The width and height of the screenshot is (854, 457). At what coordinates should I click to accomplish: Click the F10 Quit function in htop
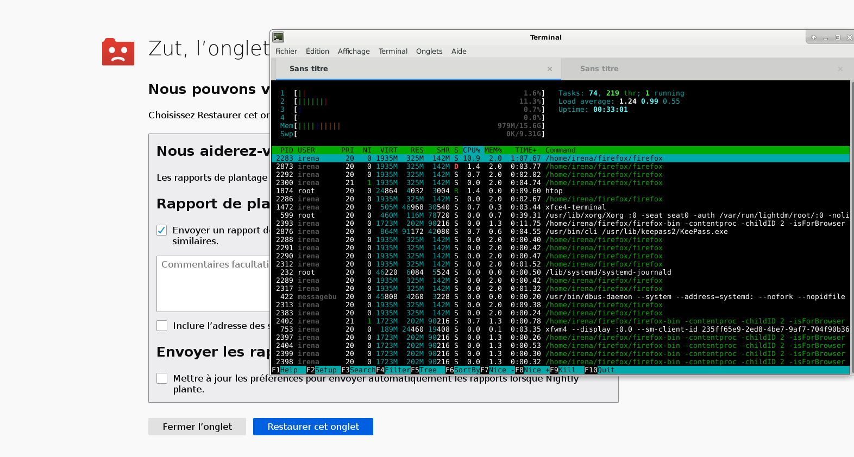tap(600, 370)
